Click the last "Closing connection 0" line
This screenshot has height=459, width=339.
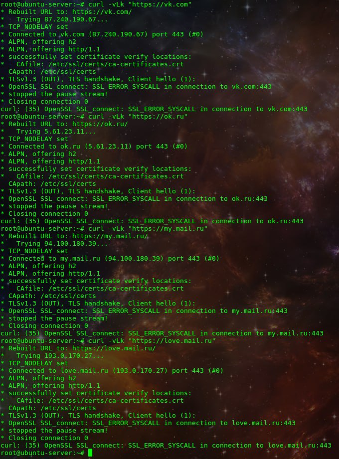click(x=48, y=438)
